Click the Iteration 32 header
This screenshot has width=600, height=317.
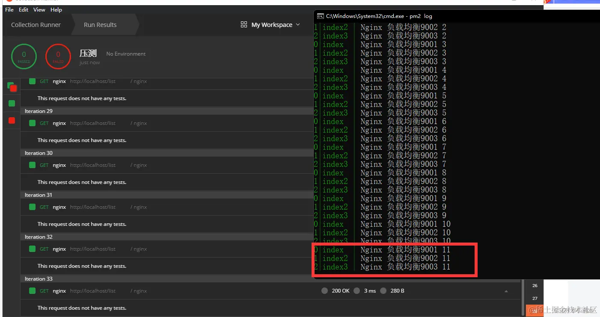(x=39, y=237)
